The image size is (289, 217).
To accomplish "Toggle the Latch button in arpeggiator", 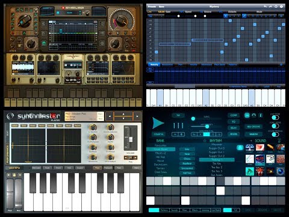I will coord(267,86).
